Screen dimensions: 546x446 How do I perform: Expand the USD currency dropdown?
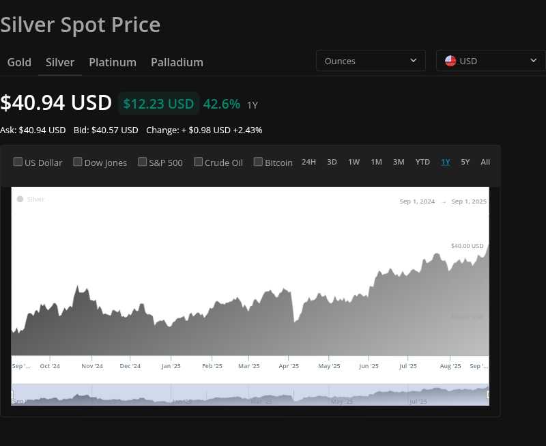pos(490,61)
